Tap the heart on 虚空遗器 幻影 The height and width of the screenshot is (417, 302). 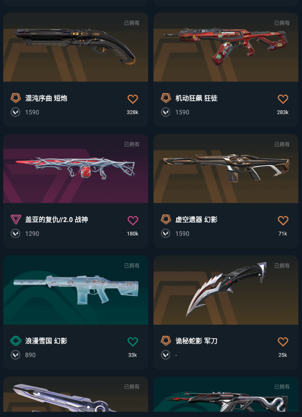pyautogui.click(x=283, y=220)
